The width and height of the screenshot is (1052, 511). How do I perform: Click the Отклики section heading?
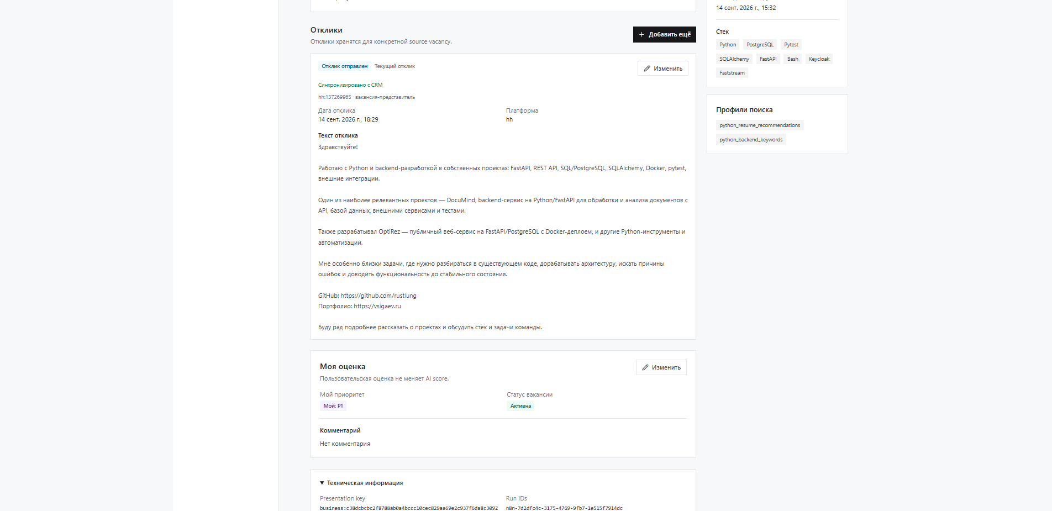pos(327,30)
